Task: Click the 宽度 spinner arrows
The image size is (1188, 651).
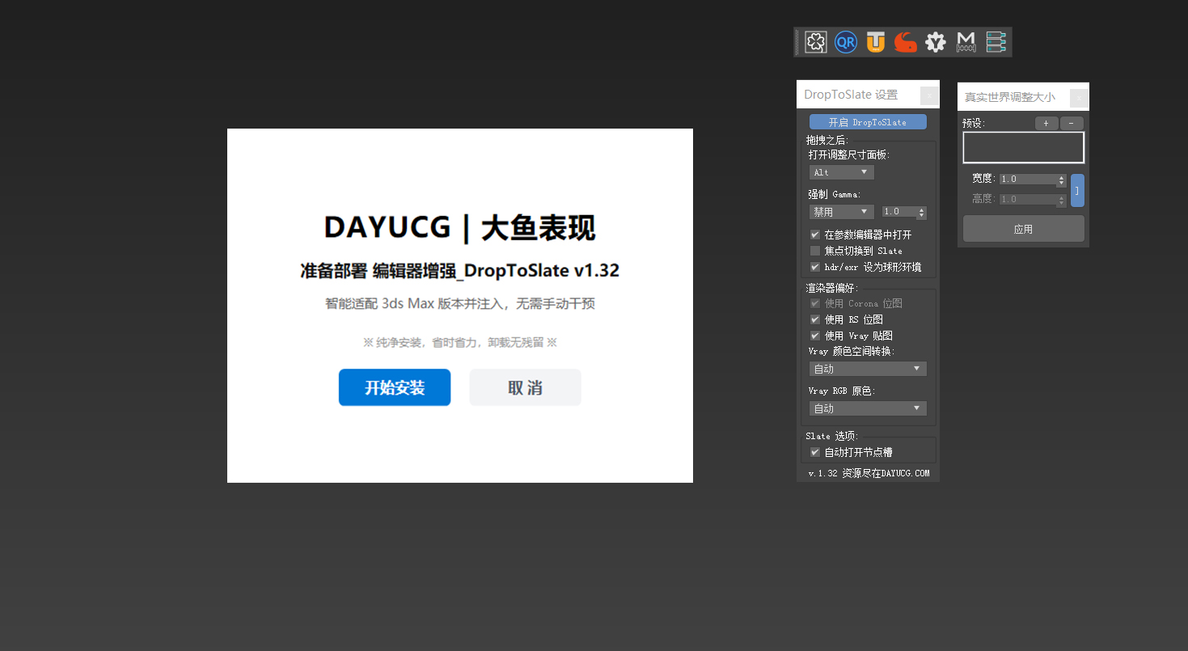Action: pyautogui.click(x=1062, y=180)
